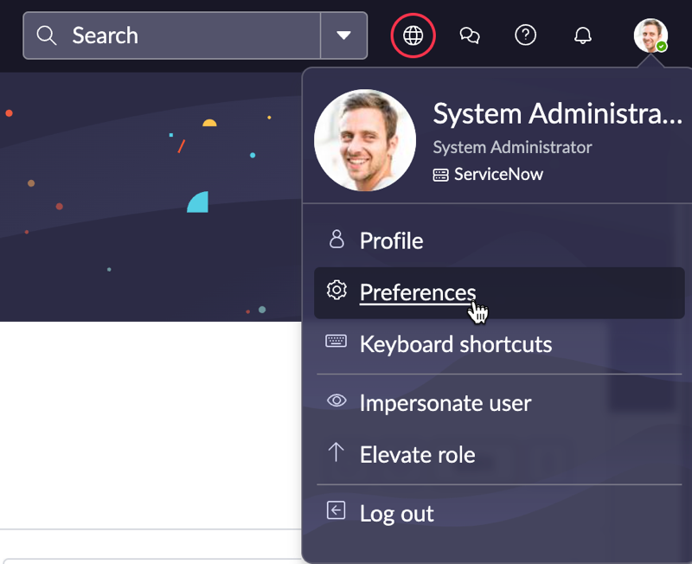This screenshot has height=564, width=692.
Task: Expand the search options dropdown arrow
Action: [x=343, y=35]
